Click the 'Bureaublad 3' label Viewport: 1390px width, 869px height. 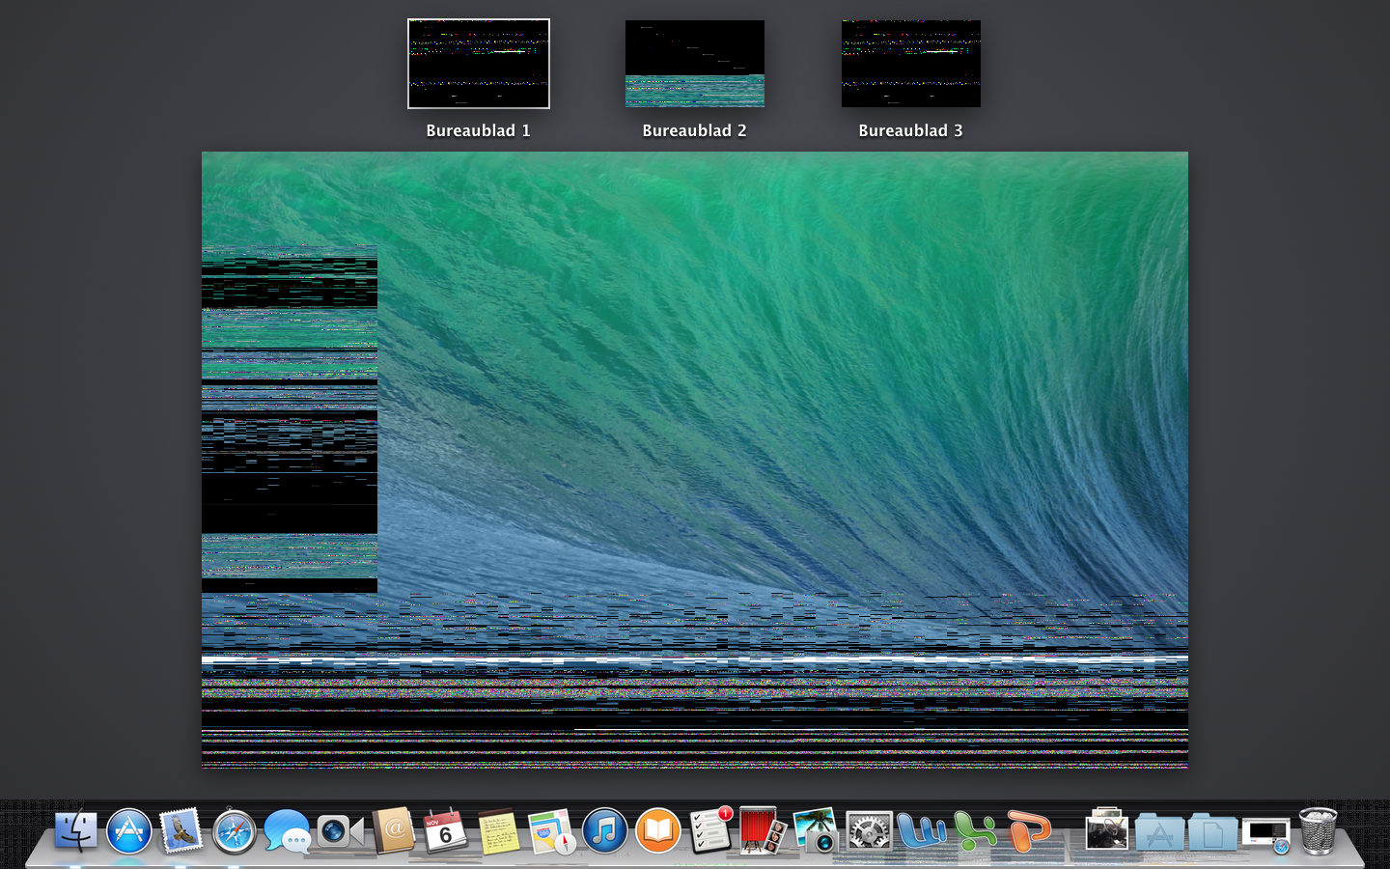pyautogui.click(x=911, y=130)
